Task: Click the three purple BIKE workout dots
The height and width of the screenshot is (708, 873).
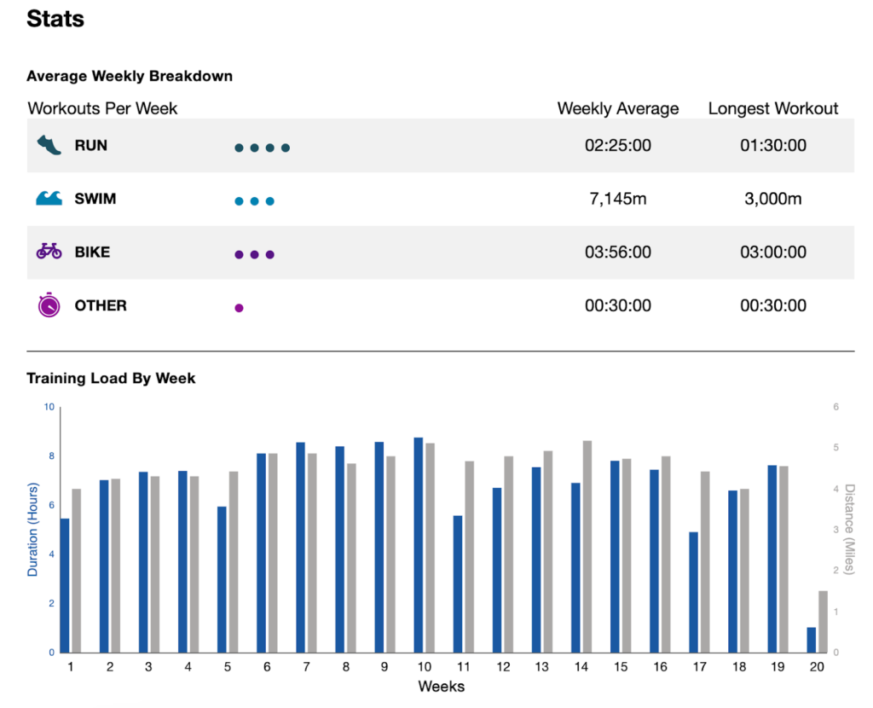Action: (254, 254)
